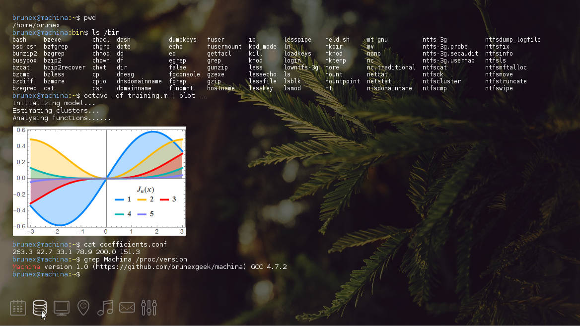Select the 'ntfs-3g.secaudit' entry

(450, 54)
